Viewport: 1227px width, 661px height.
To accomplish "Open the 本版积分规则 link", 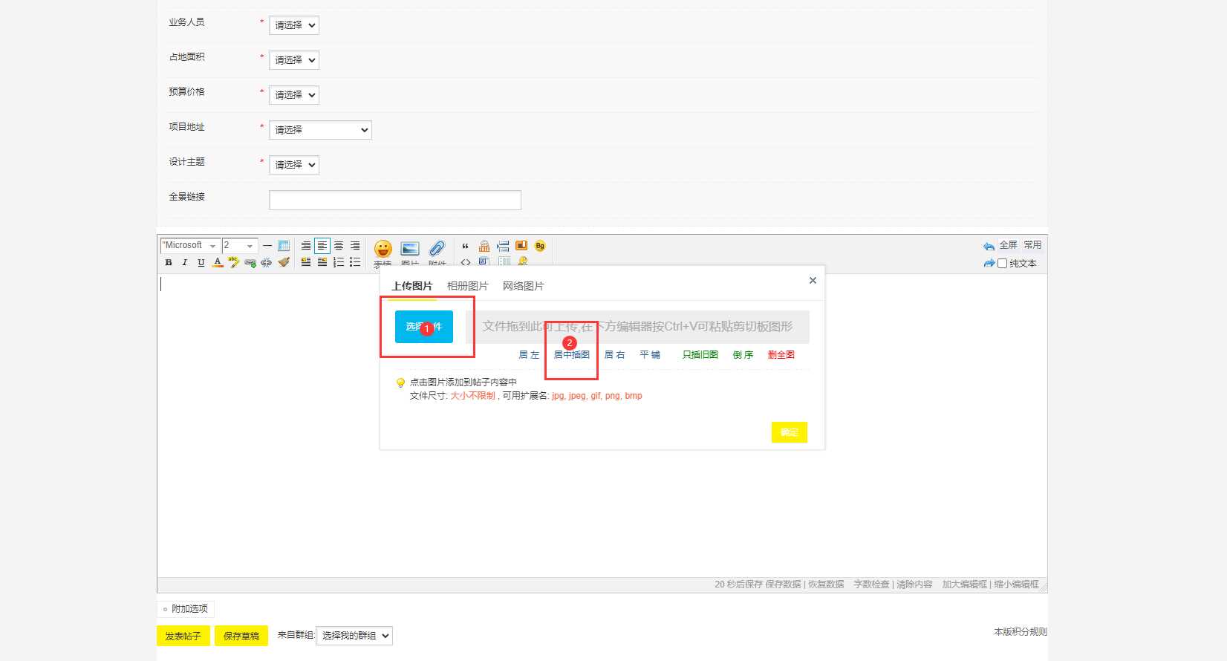I will coord(1021,632).
